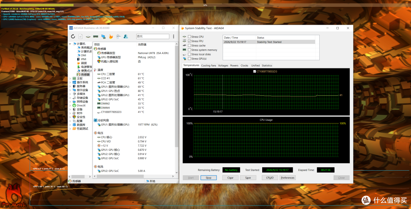Open CPUID from the stability test window
The image size is (411, 209).
[x=270, y=177]
